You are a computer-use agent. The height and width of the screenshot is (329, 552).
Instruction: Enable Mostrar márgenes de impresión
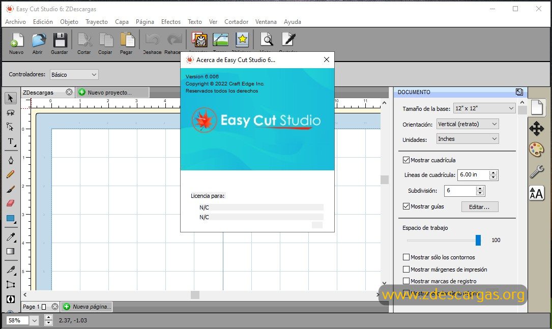point(406,270)
